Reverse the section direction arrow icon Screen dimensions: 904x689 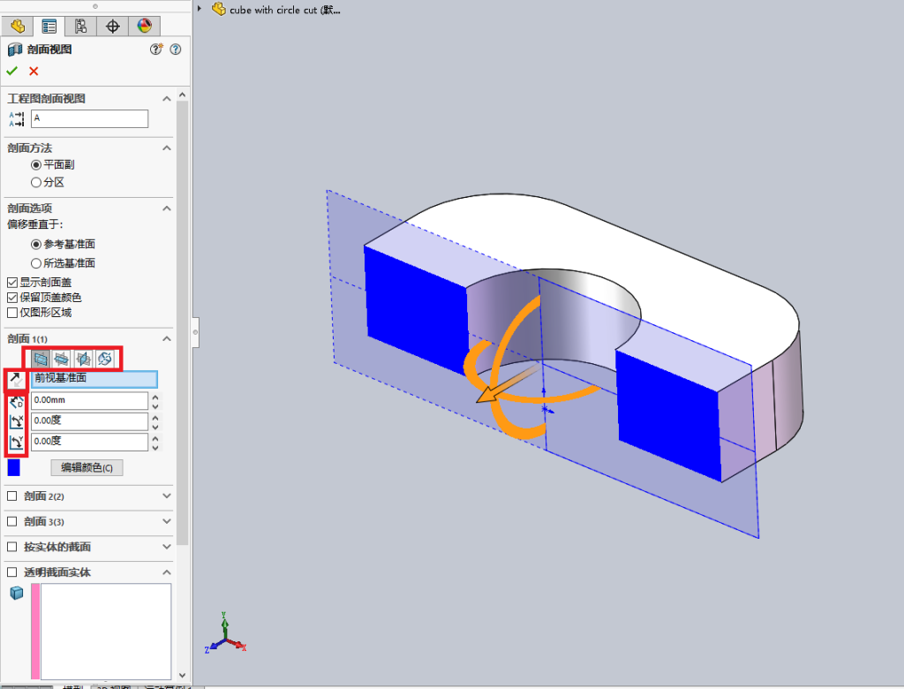coord(16,379)
